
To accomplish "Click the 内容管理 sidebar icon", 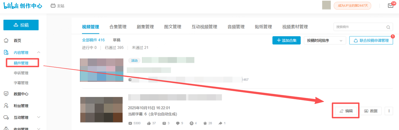I will [x=6, y=52].
